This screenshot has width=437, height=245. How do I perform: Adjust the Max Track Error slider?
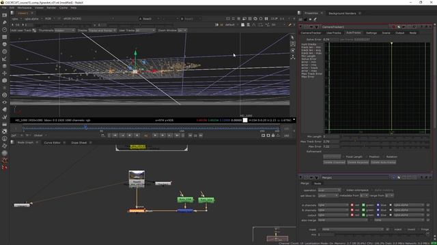(384, 142)
